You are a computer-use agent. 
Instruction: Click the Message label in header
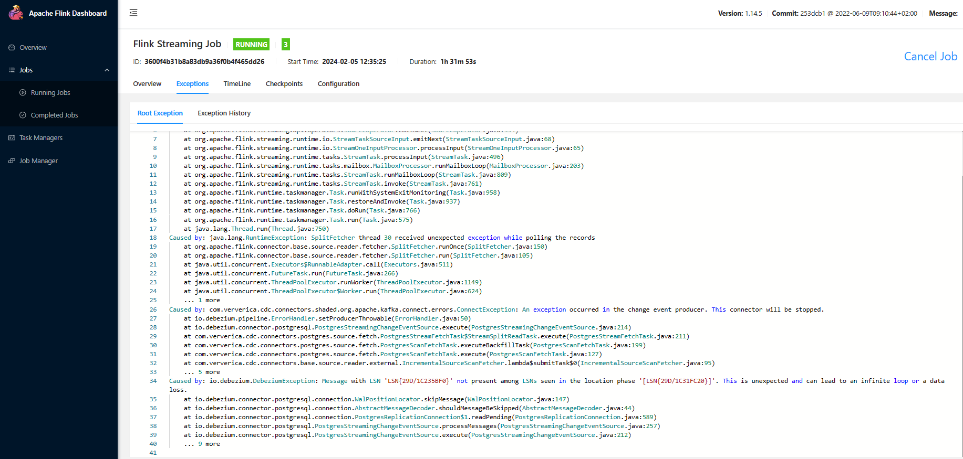(943, 13)
